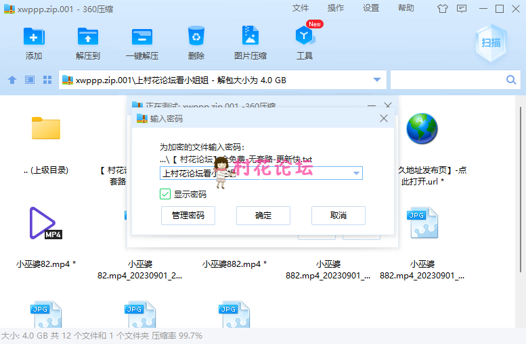Cancel the password prompt with 取消
Viewport: 526px width, 344px height.
338,216
